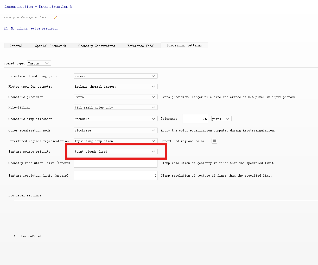Click the 'Geometric simplification' label
Viewport: 318px width, 265px height.
click(30, 119)
